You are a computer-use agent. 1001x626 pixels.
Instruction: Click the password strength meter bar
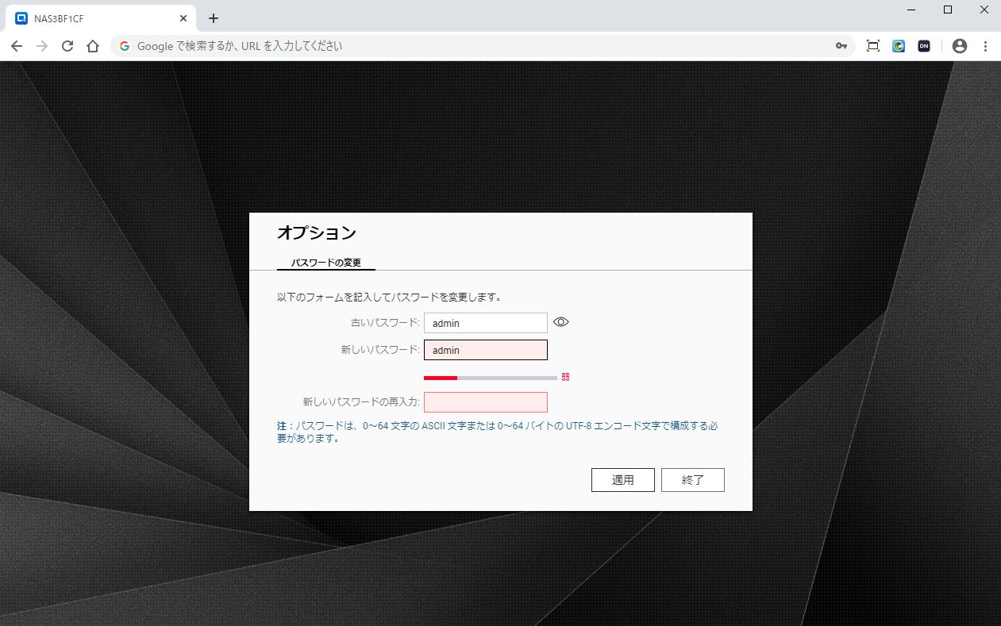click(x=490, y=378)
